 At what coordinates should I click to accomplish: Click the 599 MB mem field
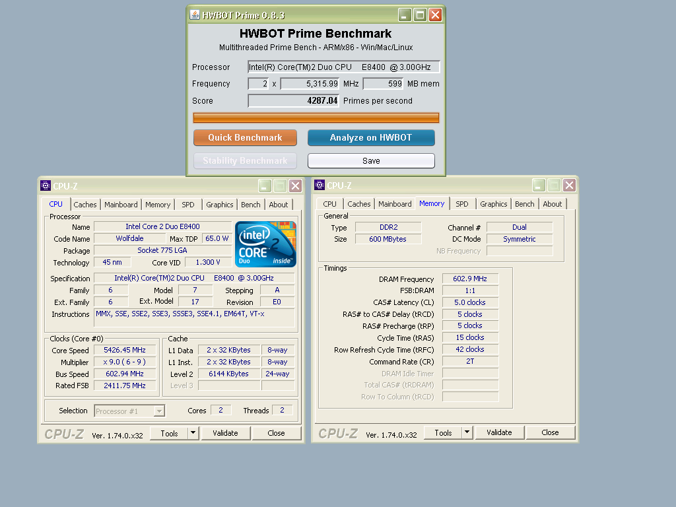tap(384, 84)
